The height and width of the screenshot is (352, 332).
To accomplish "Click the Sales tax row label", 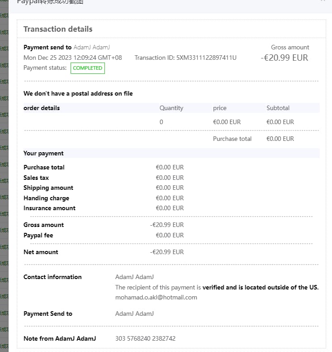I will [36, 178].
